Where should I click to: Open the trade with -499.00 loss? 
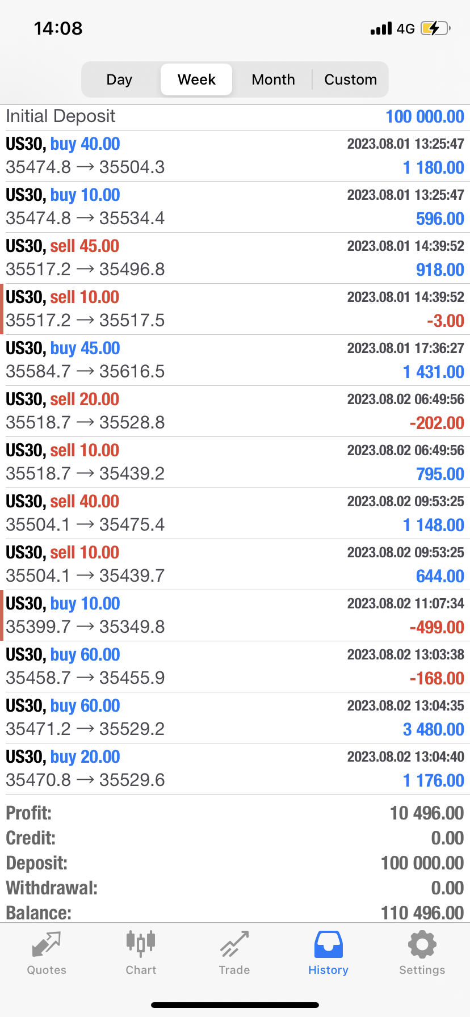[x=235, y=615]
